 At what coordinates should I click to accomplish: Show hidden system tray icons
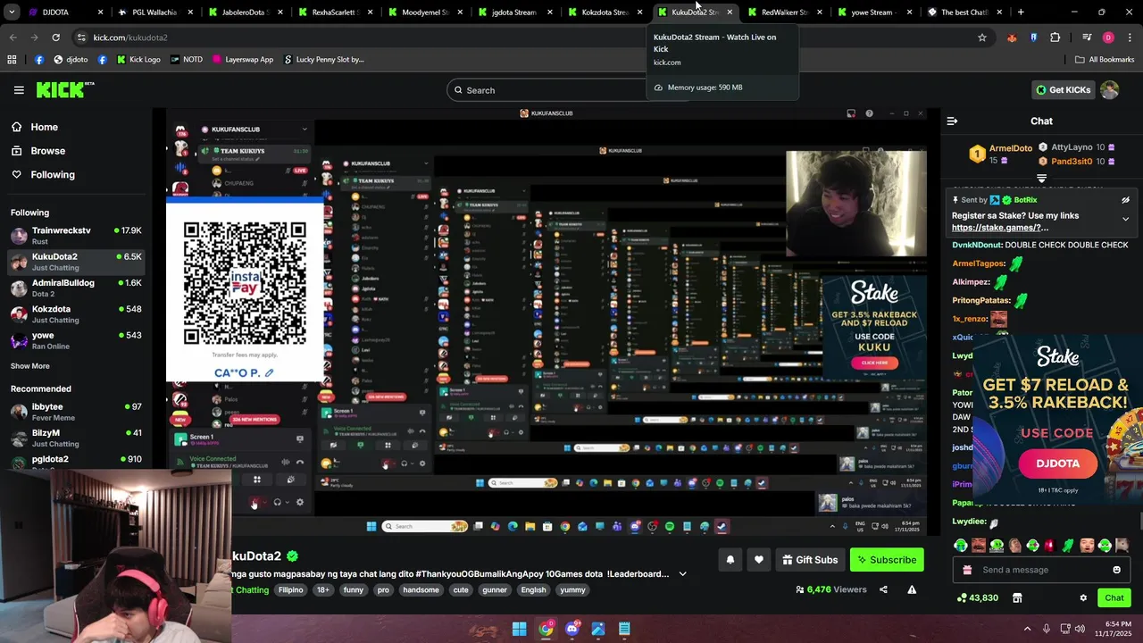1027,629
